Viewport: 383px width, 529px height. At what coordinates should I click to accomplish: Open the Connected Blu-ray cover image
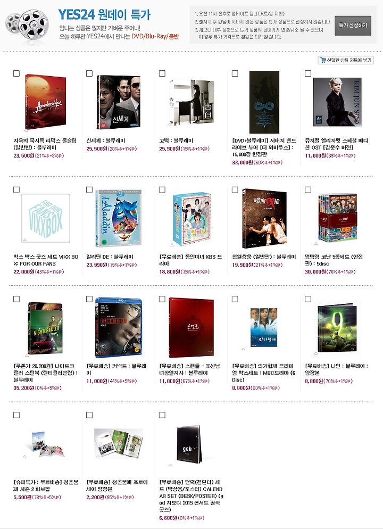tap(118, 327)
